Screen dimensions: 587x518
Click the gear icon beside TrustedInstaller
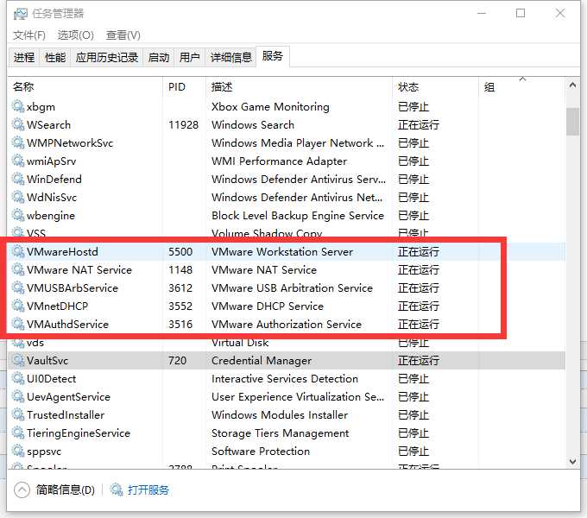18,414
